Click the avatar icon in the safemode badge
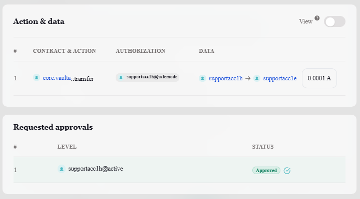Screen dimensions: 360x199 coord(121,77)
